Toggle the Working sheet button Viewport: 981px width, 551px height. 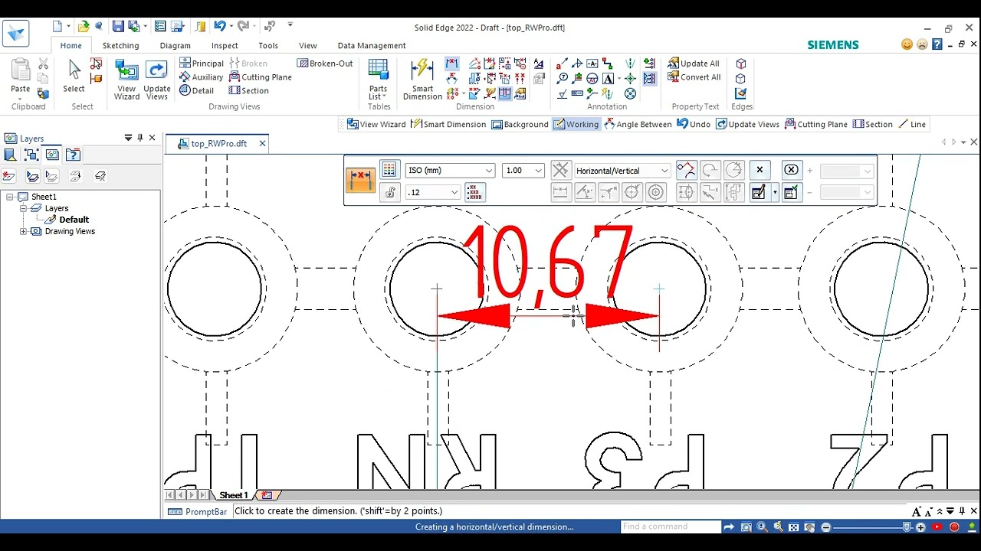[576, 124]
